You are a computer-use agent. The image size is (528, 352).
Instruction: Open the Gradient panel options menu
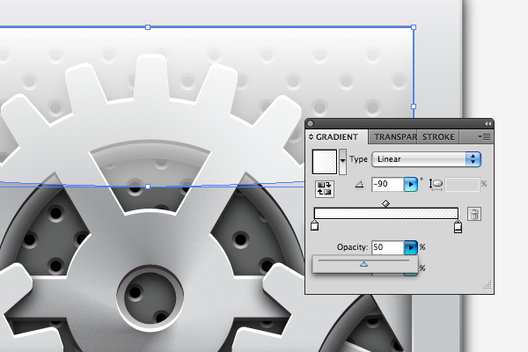[x=484, y=136]
